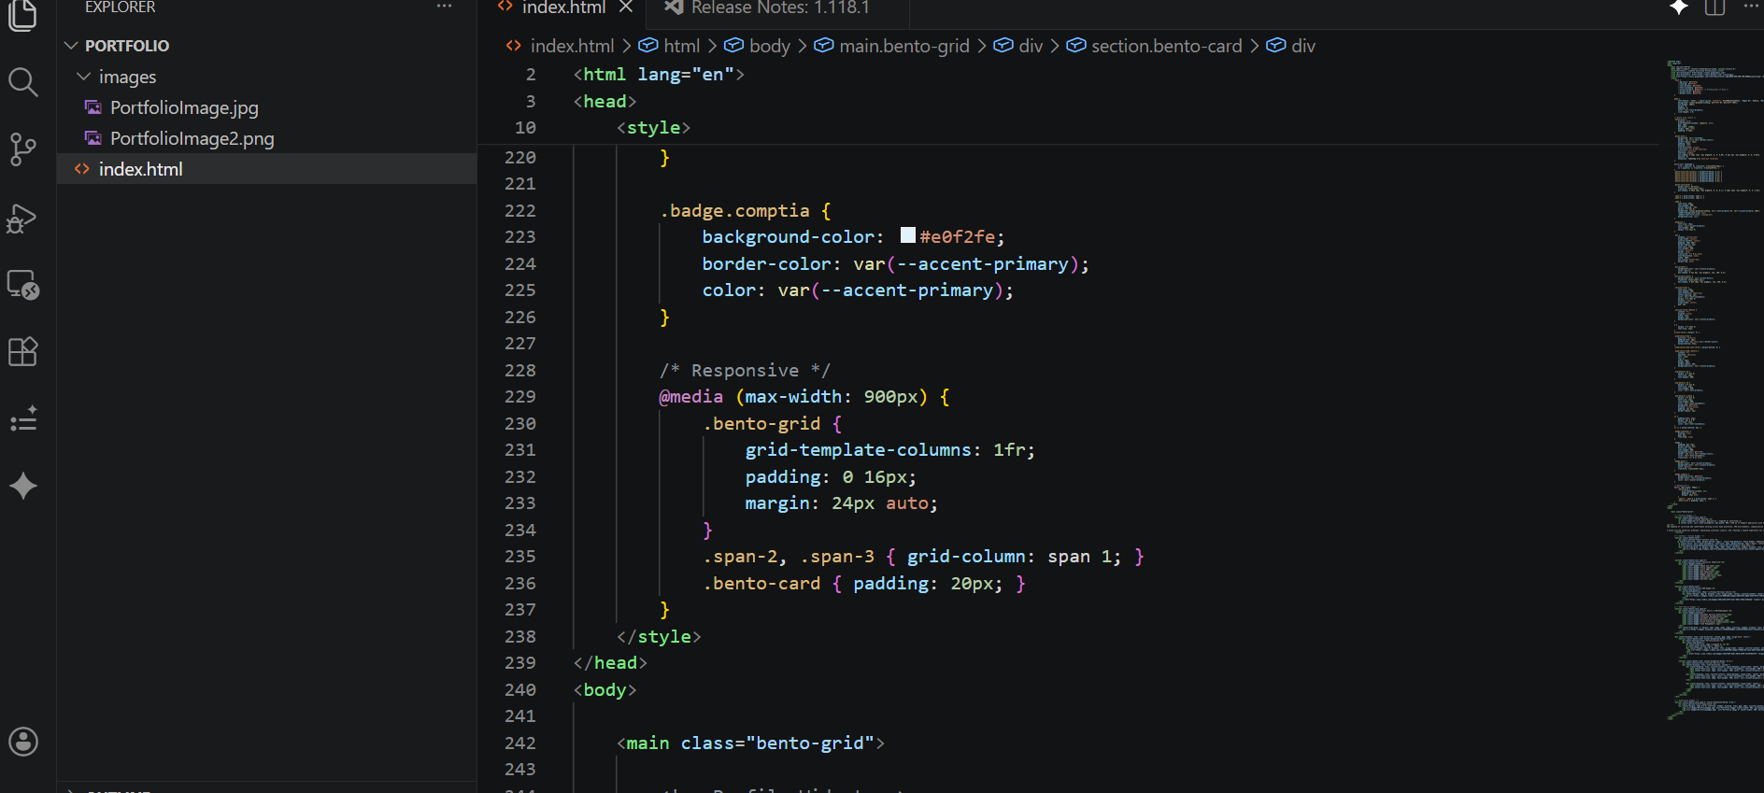The height and width of the screenshot is (793, 1764).
Task: Open the Explorer view in activity bar
Action: coord(22,15)
